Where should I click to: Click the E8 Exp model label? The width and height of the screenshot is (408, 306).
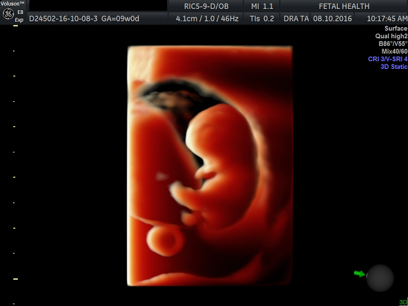20,16
